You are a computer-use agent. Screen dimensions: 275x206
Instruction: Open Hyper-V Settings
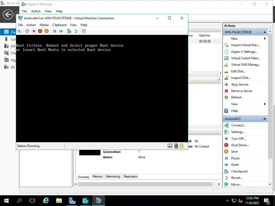click(245, 52)
